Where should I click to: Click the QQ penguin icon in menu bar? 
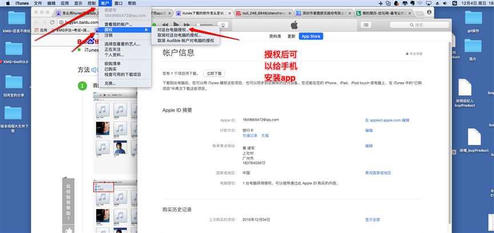point(396,3)
